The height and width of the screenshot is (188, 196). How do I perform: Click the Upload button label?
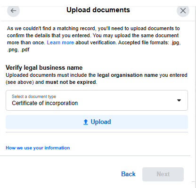[x=101, y=122]
